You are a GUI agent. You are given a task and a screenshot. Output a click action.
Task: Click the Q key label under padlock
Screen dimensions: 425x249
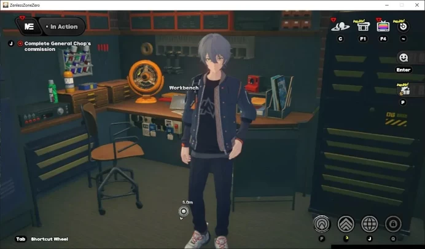coord(393,239)
